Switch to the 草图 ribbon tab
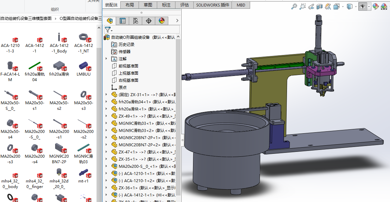Image resolution: width=390 pixels, height=202 pixels. point(148,5)
